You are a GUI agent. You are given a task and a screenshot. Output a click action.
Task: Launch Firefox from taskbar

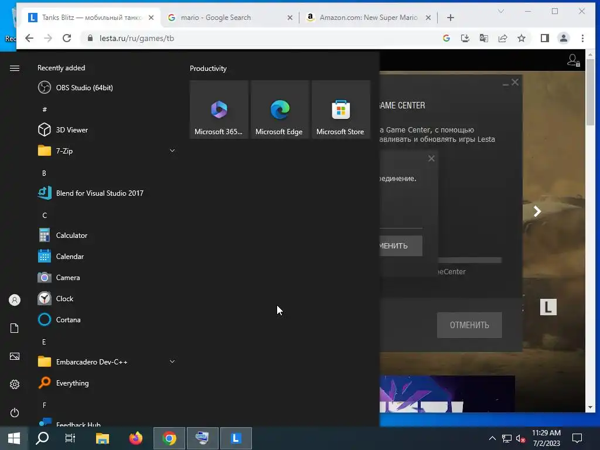(135, 438)
